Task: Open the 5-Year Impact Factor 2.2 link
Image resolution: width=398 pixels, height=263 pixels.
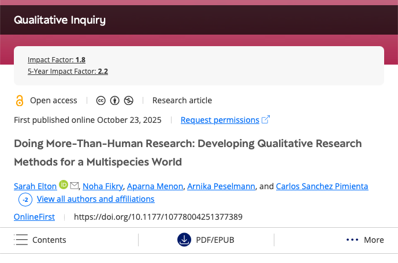Action: (68, 72)
